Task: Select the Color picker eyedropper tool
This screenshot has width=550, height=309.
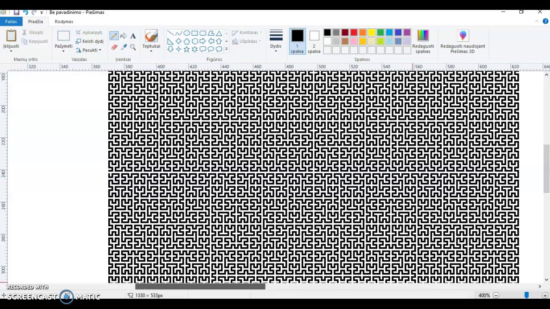Action: pos(124,47)
